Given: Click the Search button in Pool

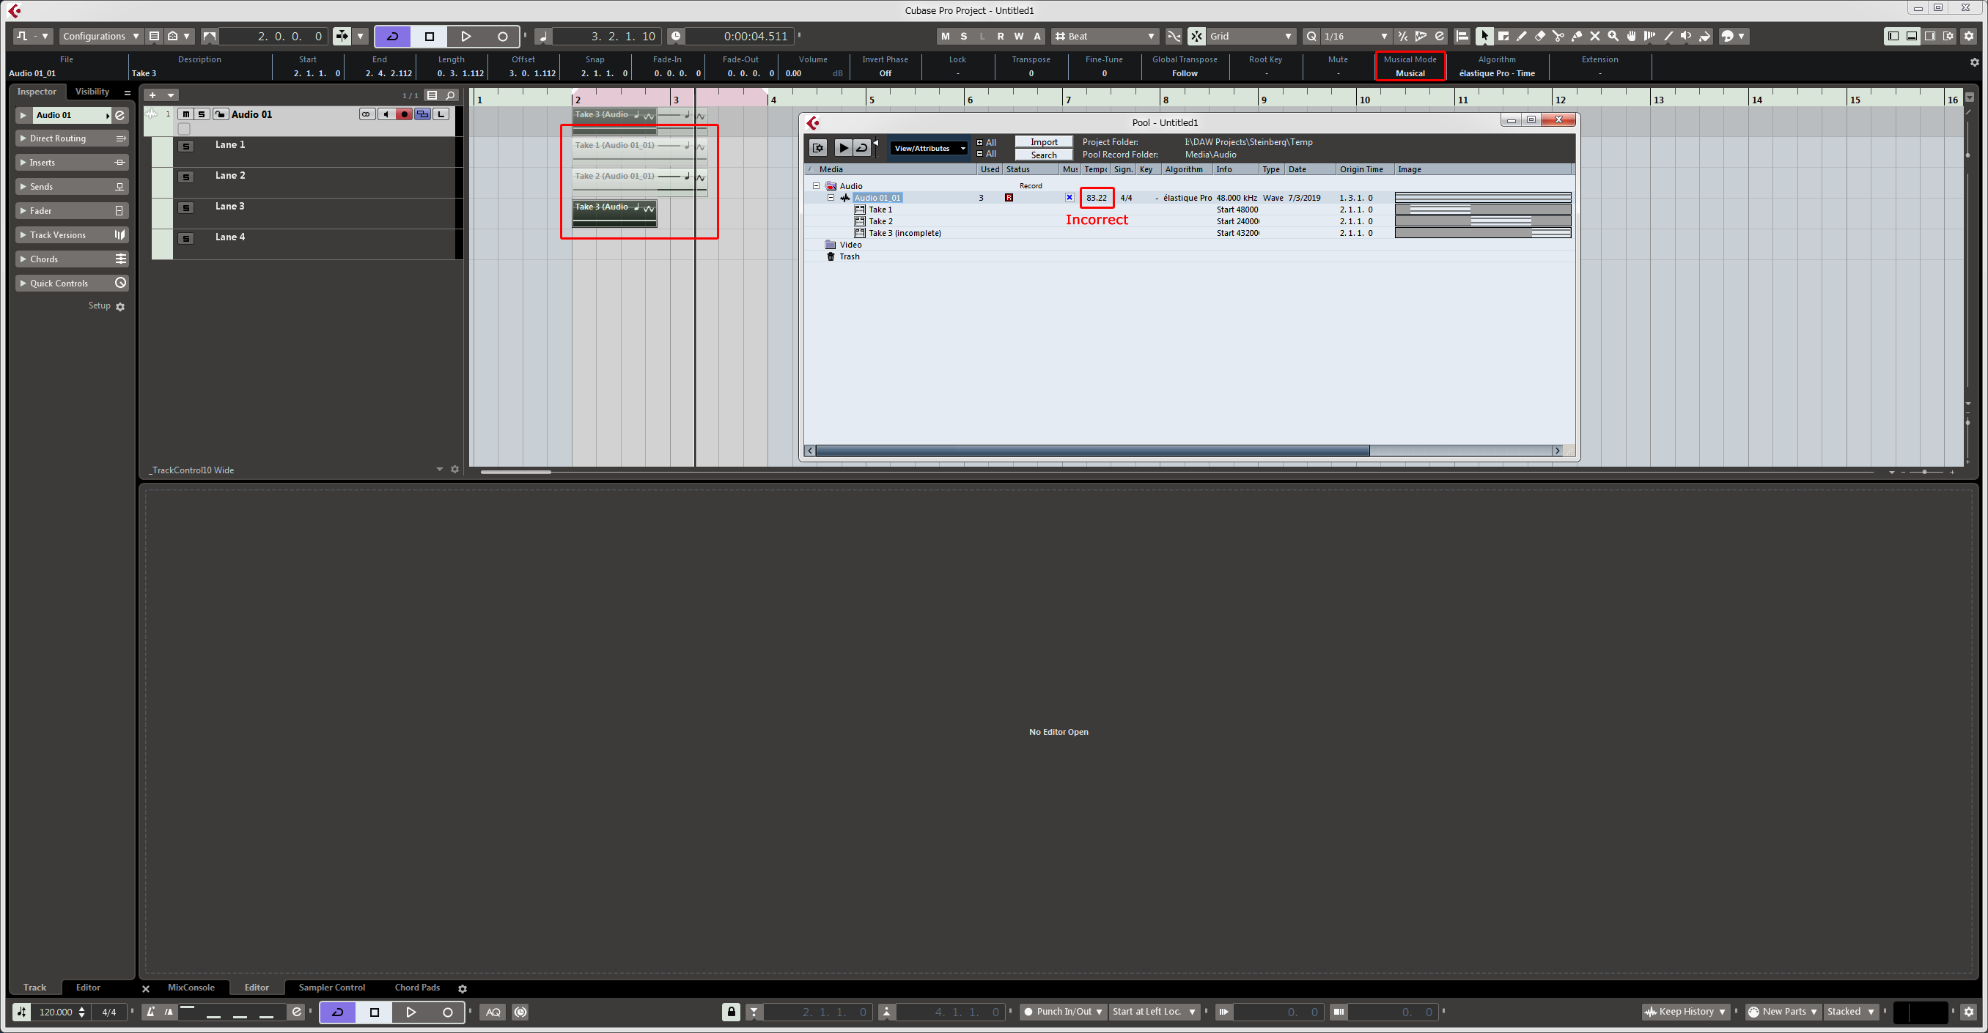Looking at the screenshot, I should (x=1043, y=155).
